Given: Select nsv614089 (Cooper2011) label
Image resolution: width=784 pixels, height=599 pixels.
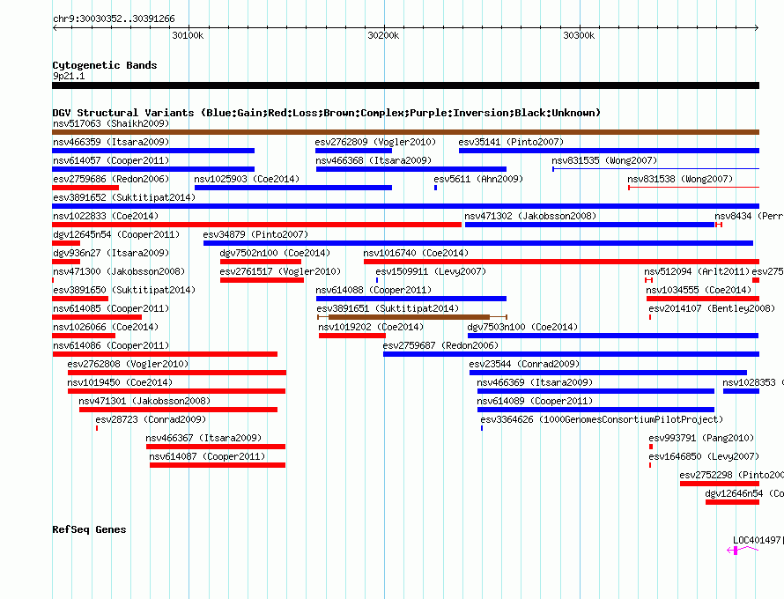Looking at the screenshot, I should (535, 401).
